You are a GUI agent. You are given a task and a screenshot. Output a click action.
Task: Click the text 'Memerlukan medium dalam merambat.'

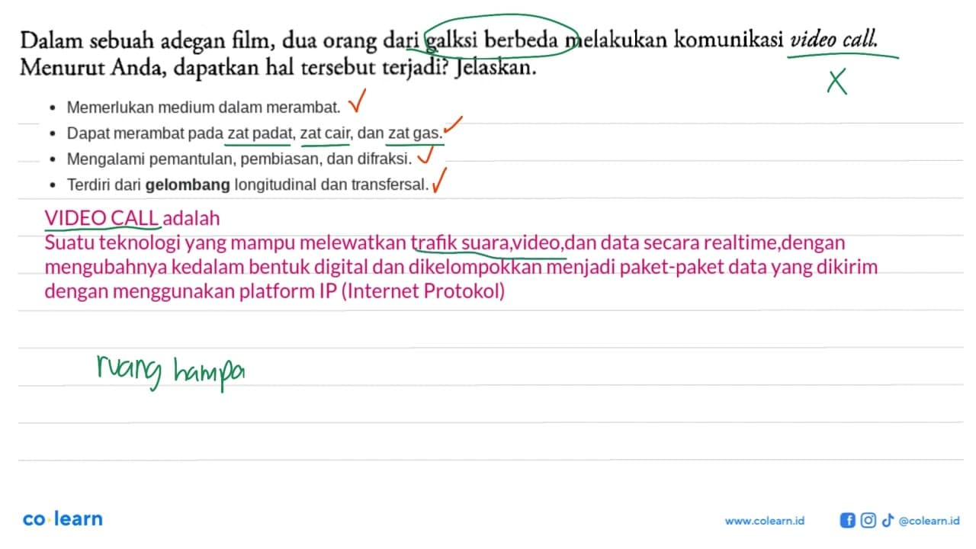coord(204,106)
